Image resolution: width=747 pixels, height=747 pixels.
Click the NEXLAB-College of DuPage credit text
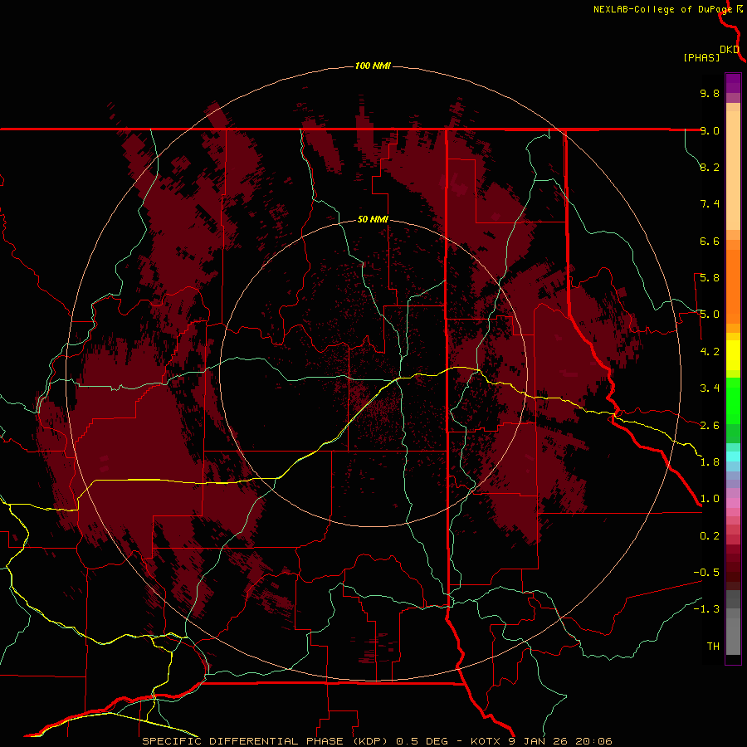coord(662,9)
